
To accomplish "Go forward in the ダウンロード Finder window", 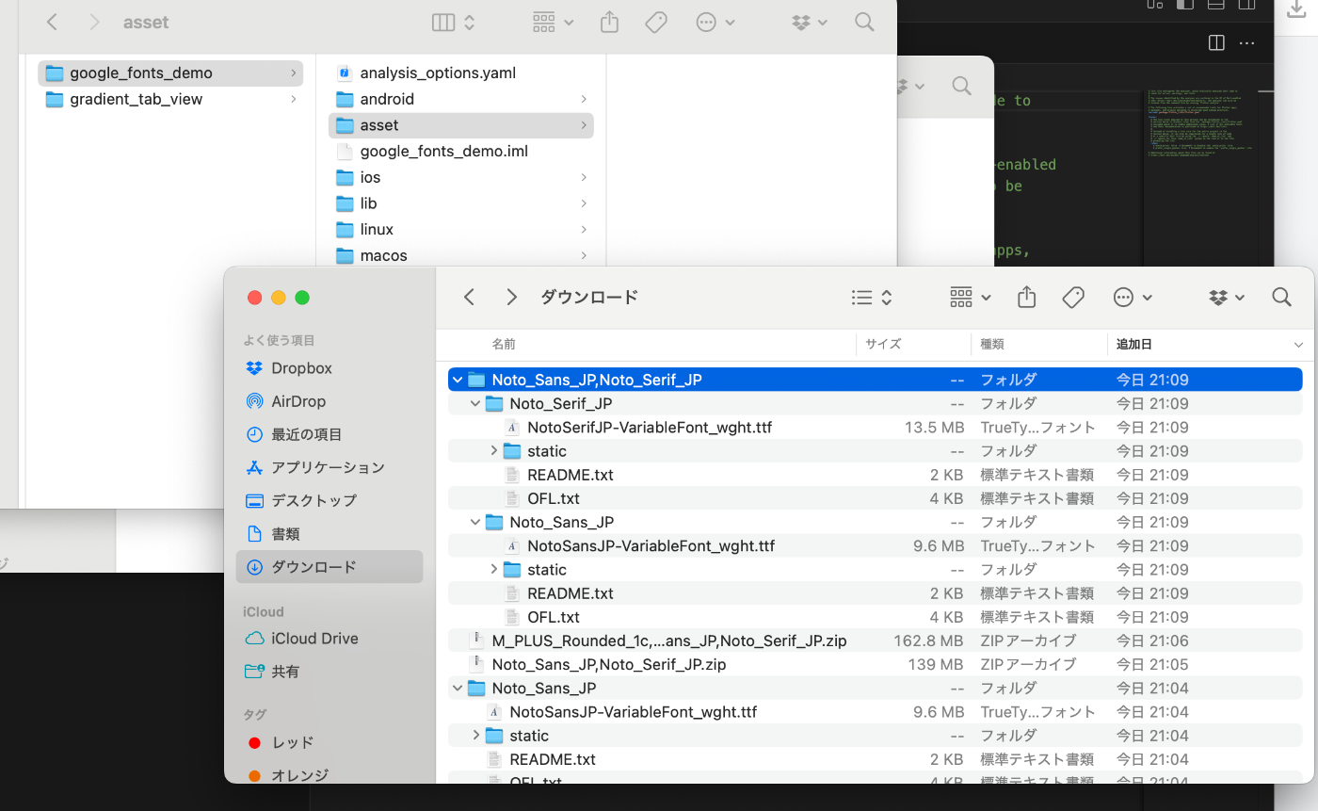I will pyautogui.click(x=511, y=298).
